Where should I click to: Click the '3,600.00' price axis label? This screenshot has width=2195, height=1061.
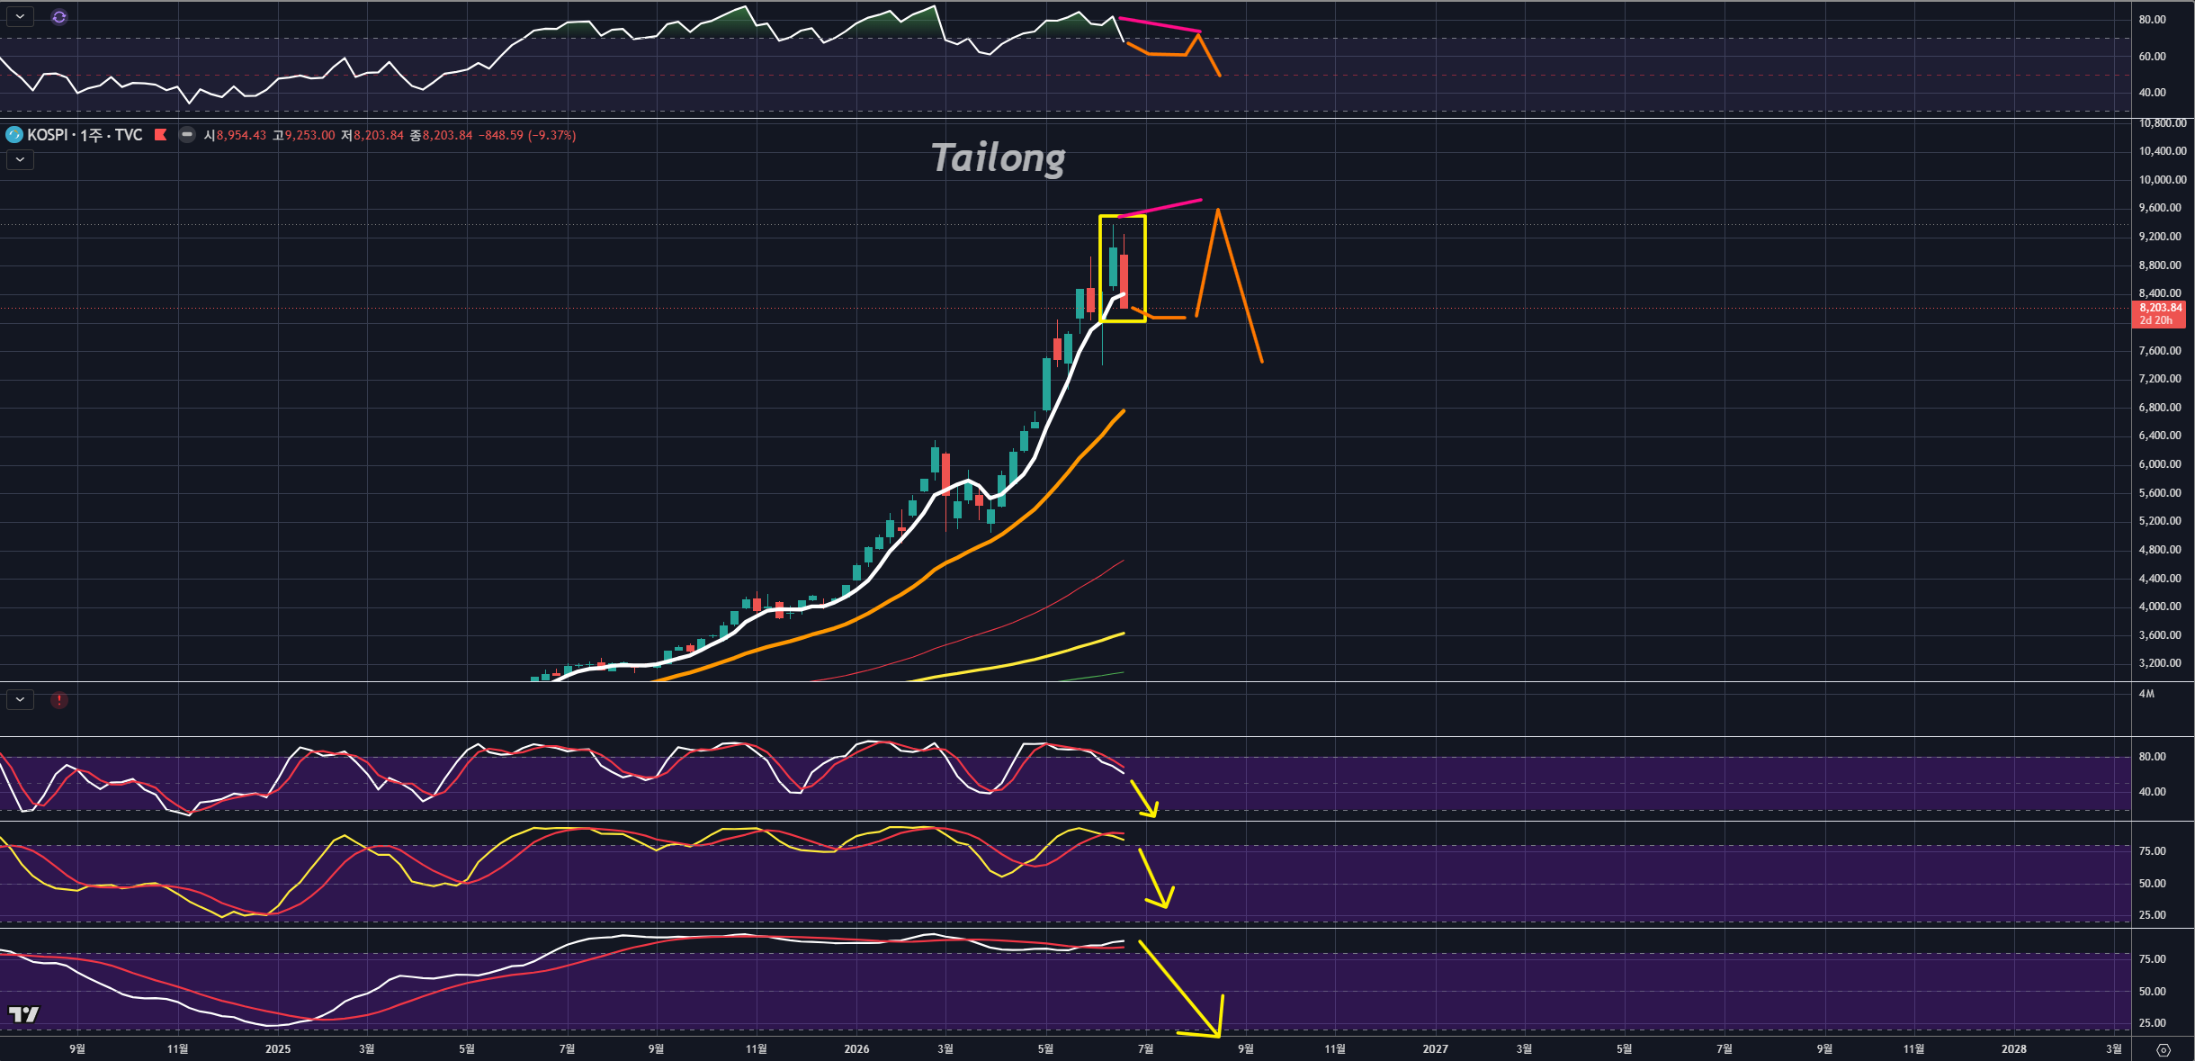(2160, 635)
